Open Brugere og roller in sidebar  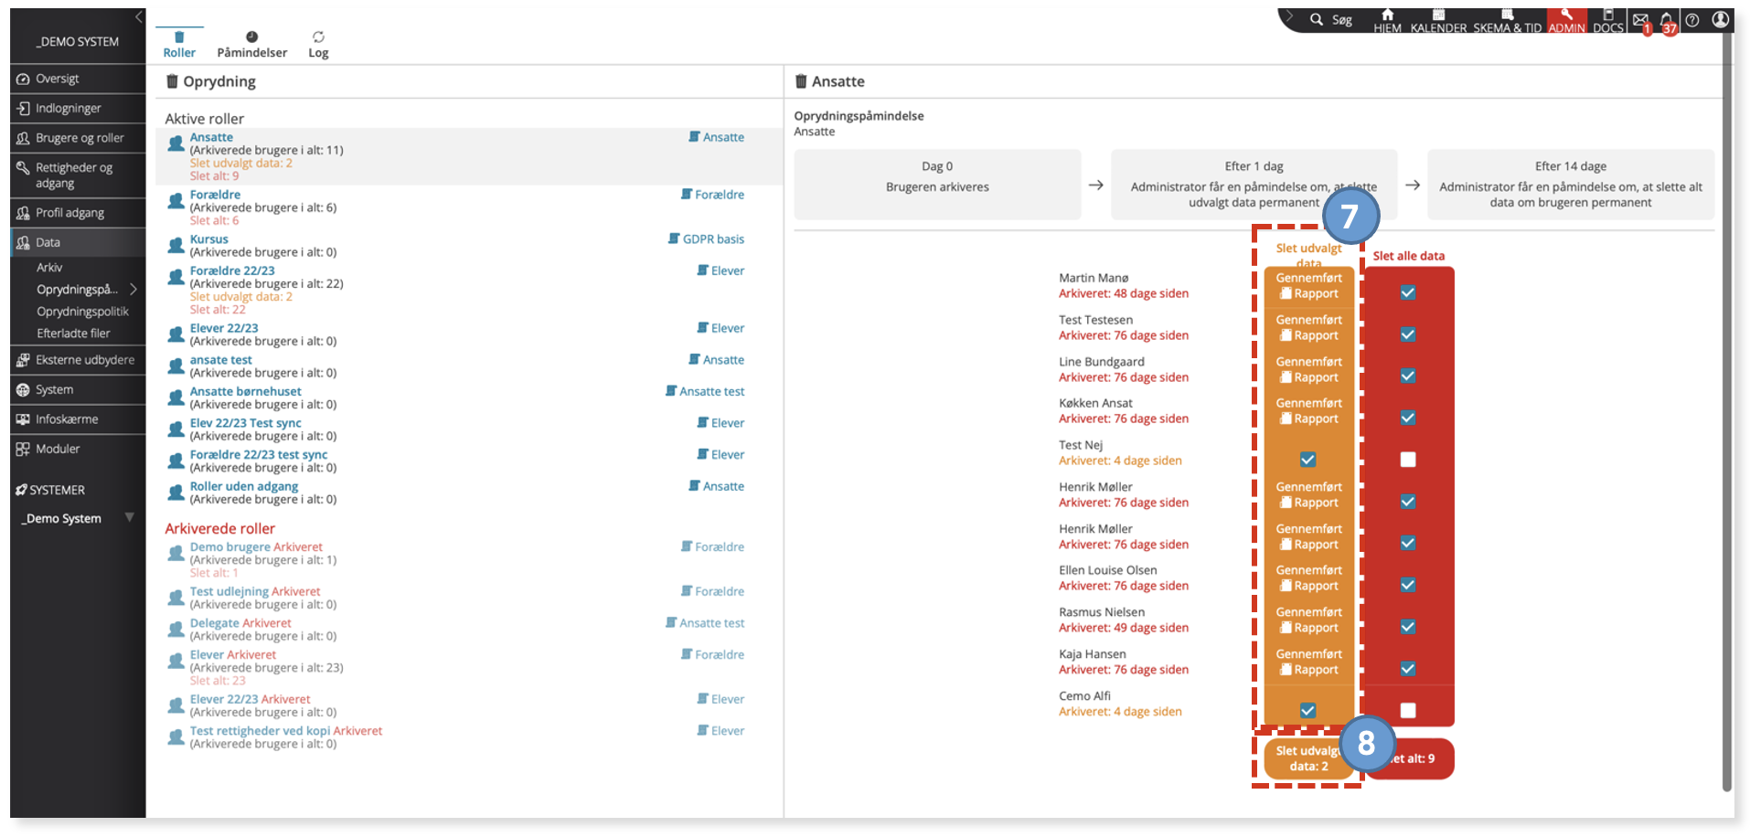click(78, 138)
